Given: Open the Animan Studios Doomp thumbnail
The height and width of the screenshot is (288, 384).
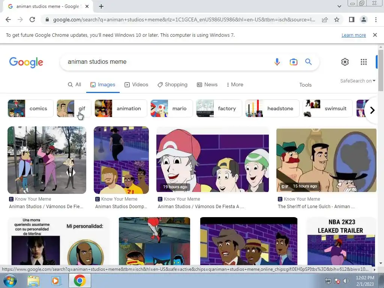Looking at the screenshot, I should (x=121, y=160).
